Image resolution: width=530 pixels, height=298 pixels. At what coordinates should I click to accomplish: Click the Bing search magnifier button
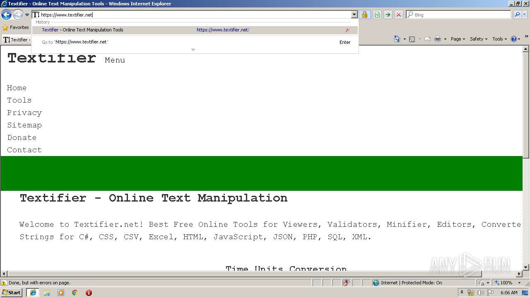point(517,15)
